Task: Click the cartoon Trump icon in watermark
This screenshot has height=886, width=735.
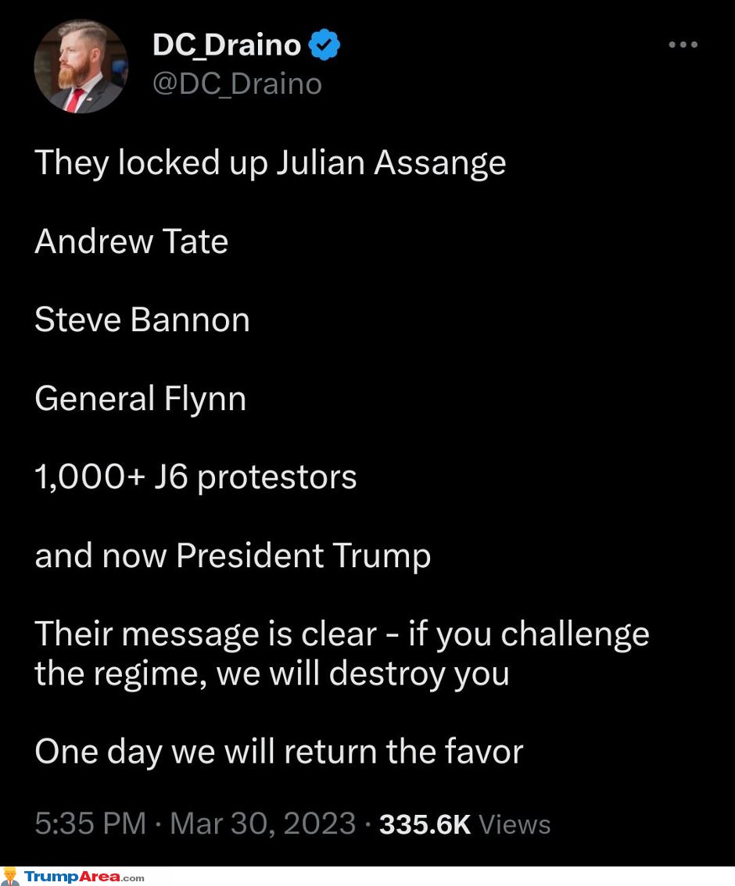Action: coord(9,877)
